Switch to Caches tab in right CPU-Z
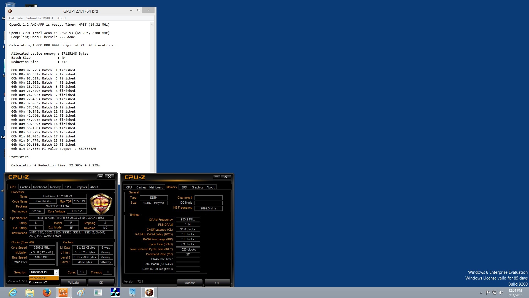This screenshot has height=298, width=529. pyautogui.click(x=141, y=187)
